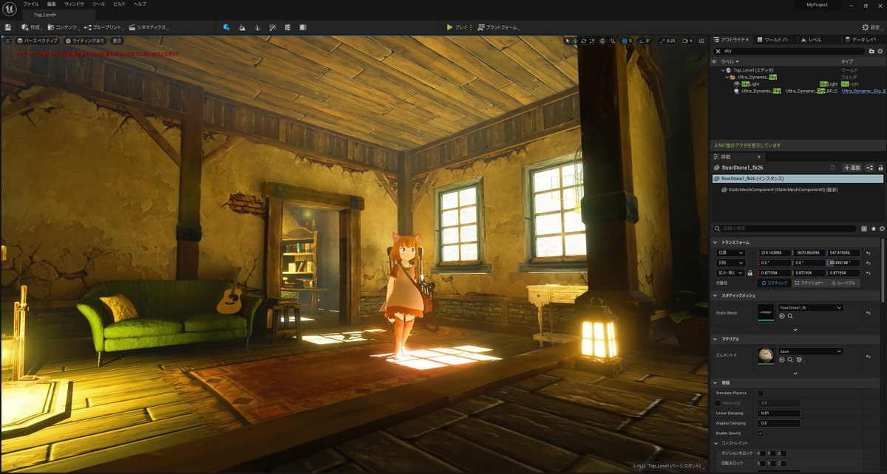Toggle the details panel lock icon

point(880,168)
